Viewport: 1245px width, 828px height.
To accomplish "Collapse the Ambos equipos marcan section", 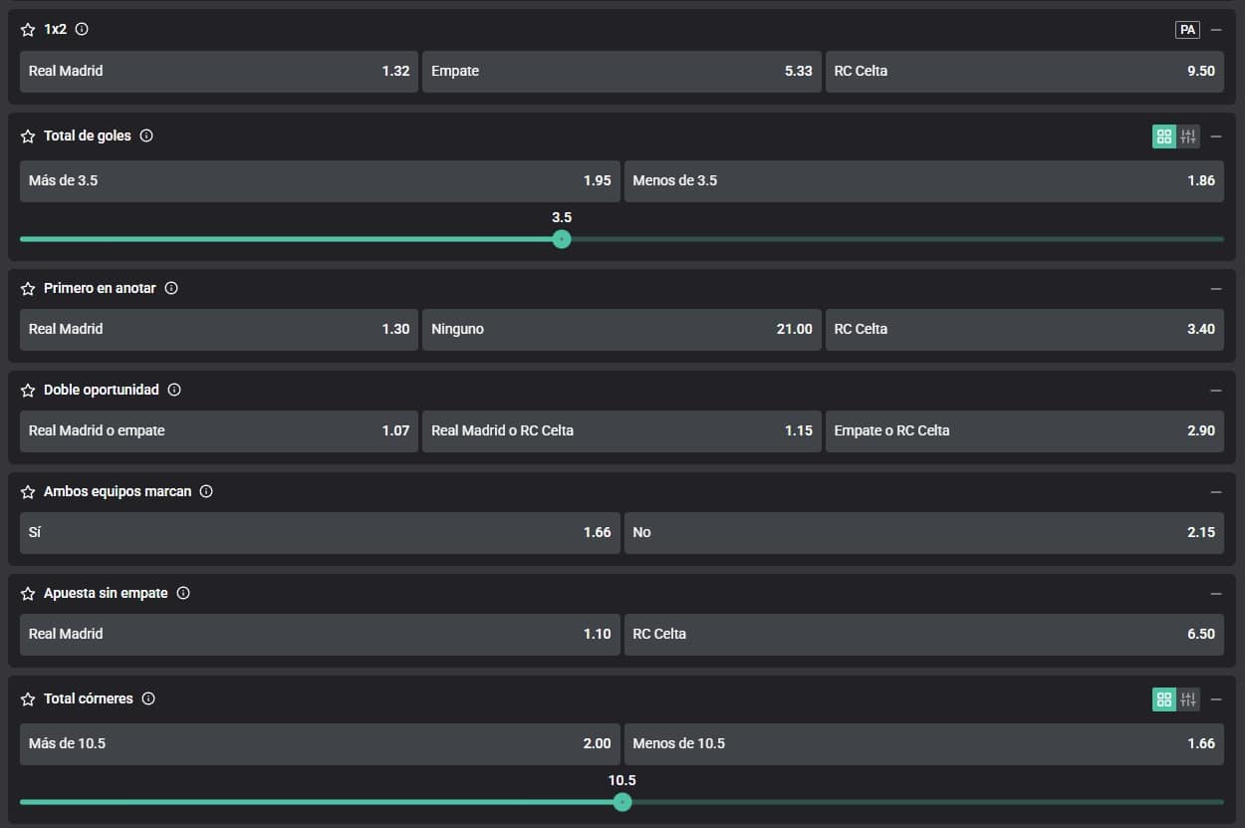I will tap(1216, 492).
